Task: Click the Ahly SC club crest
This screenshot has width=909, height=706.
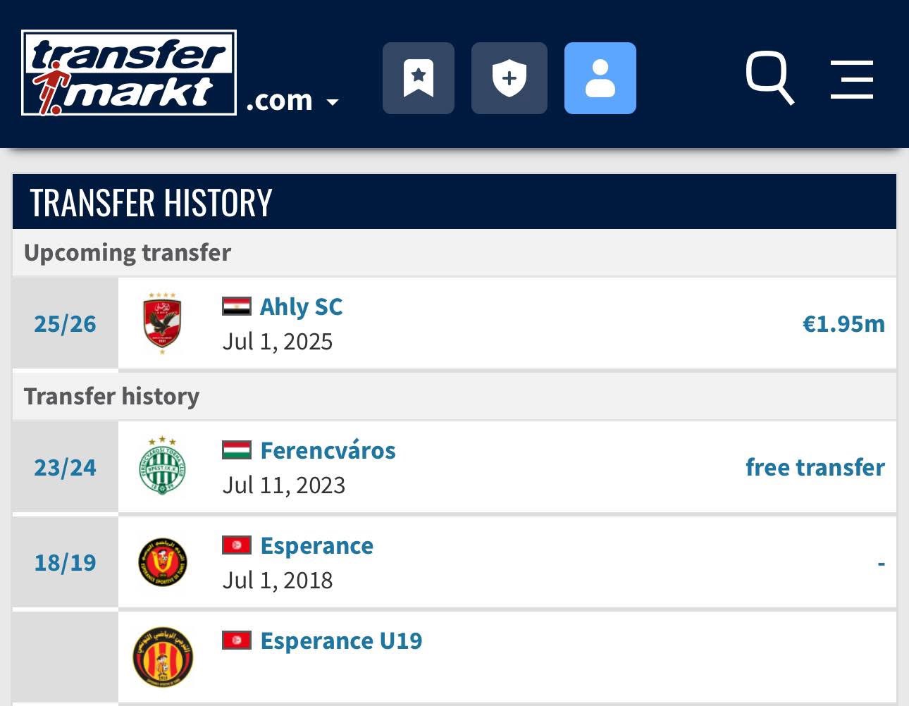Action: (x=162, y=323)
